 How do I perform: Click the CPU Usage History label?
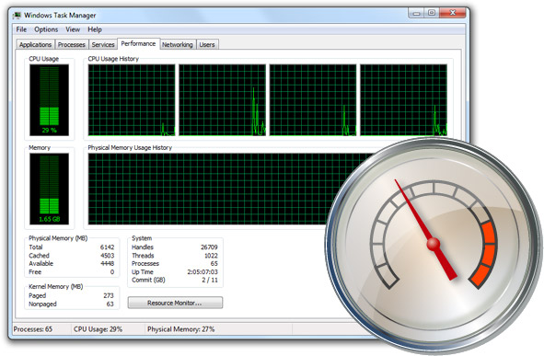click(113, 59)
